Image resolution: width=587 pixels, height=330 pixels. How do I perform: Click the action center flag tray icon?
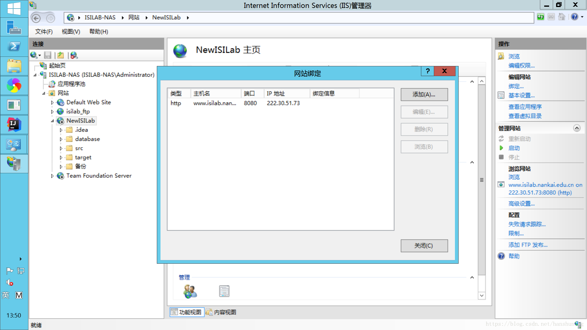coord(10,271)
